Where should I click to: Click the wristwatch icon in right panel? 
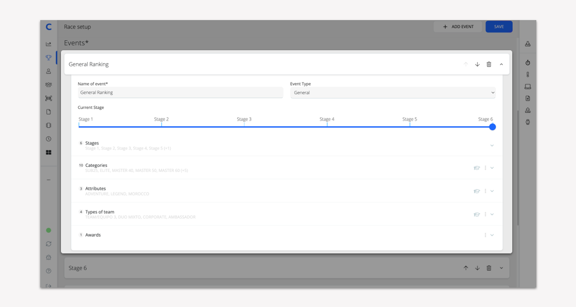point(527,122)
